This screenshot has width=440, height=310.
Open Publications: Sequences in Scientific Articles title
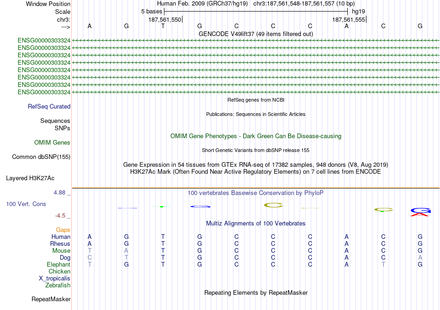256,114
